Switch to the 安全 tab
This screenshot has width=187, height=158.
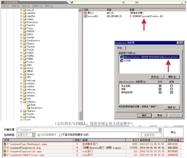point(119,48)
